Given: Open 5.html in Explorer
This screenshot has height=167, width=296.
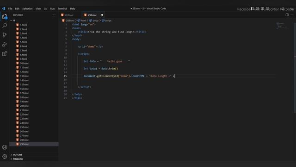Looking at the screenshot, I should coord(24,42).
